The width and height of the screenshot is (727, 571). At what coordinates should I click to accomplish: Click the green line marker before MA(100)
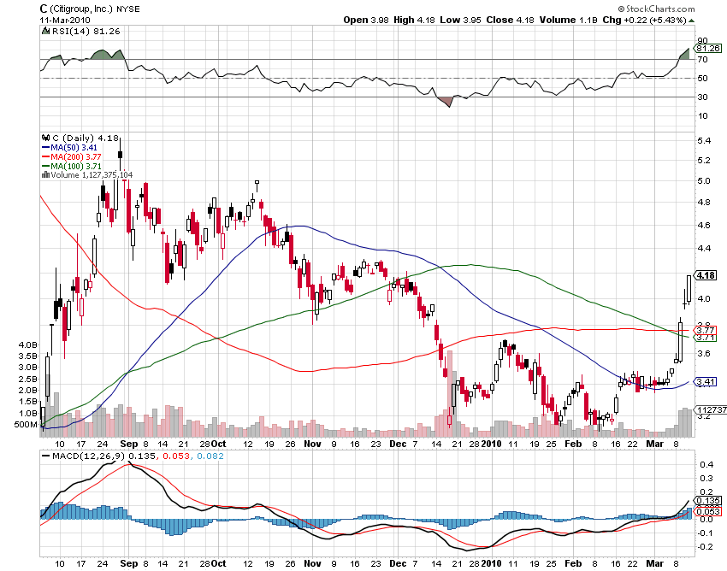45,166
